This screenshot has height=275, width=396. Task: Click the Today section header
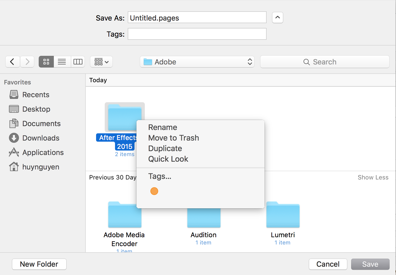tap(98, 80)
